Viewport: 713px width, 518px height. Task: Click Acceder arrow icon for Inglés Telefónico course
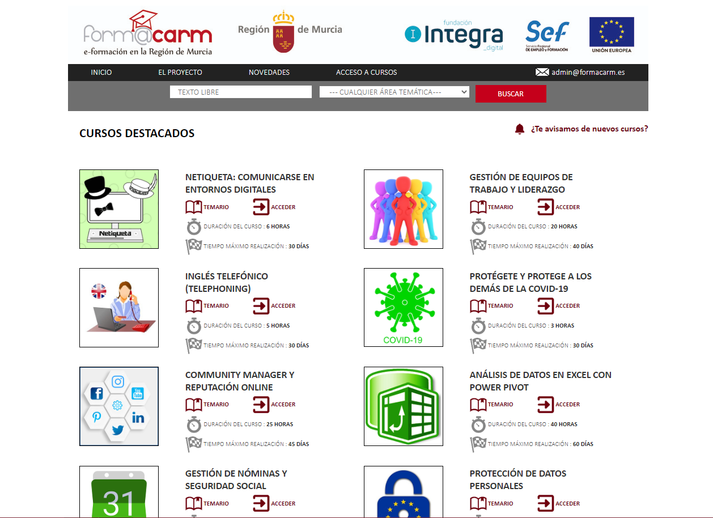tap(261, 306)
